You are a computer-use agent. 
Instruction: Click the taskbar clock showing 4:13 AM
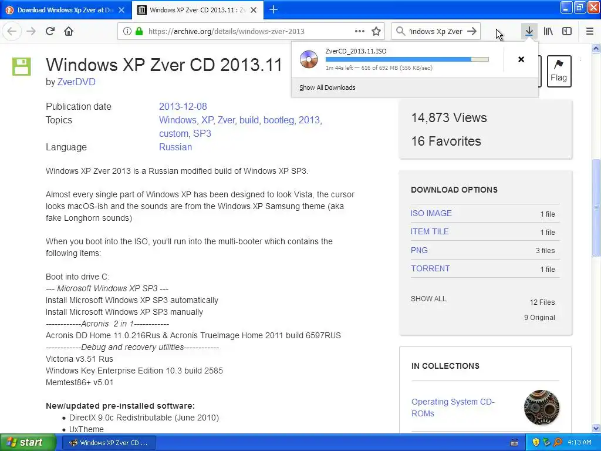coord(579,443)
